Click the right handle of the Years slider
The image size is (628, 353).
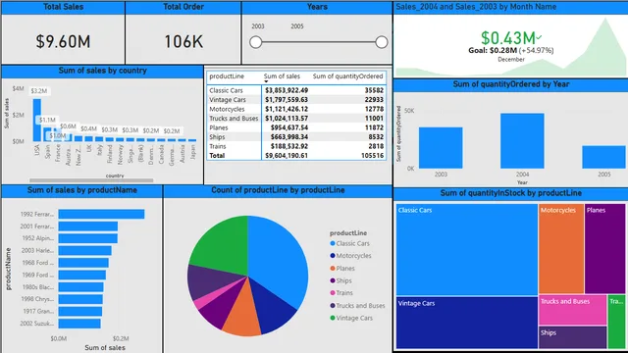tap(382, 42)
